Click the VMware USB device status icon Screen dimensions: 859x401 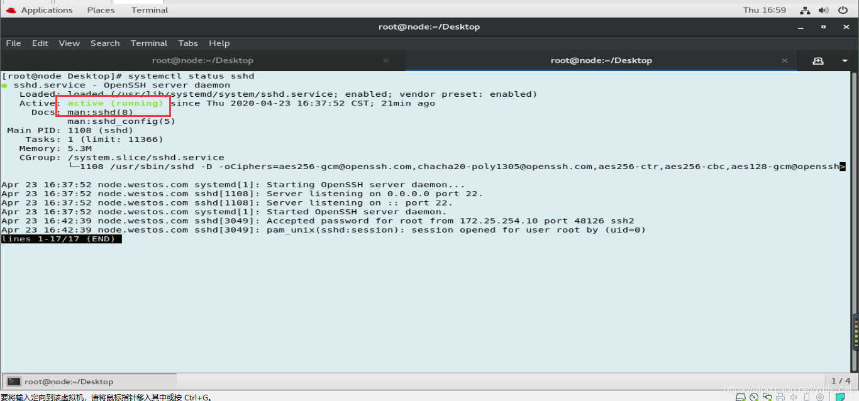pyautogui.click(x=806, y=397)
